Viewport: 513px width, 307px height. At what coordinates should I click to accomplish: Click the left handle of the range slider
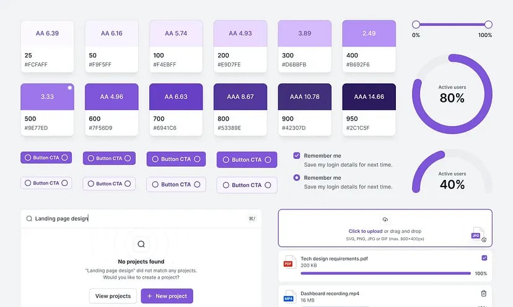[x=416, y=25]
